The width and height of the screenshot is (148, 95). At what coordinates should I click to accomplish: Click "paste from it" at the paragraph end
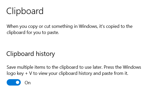pyautogui.click(x=115, y=73)
